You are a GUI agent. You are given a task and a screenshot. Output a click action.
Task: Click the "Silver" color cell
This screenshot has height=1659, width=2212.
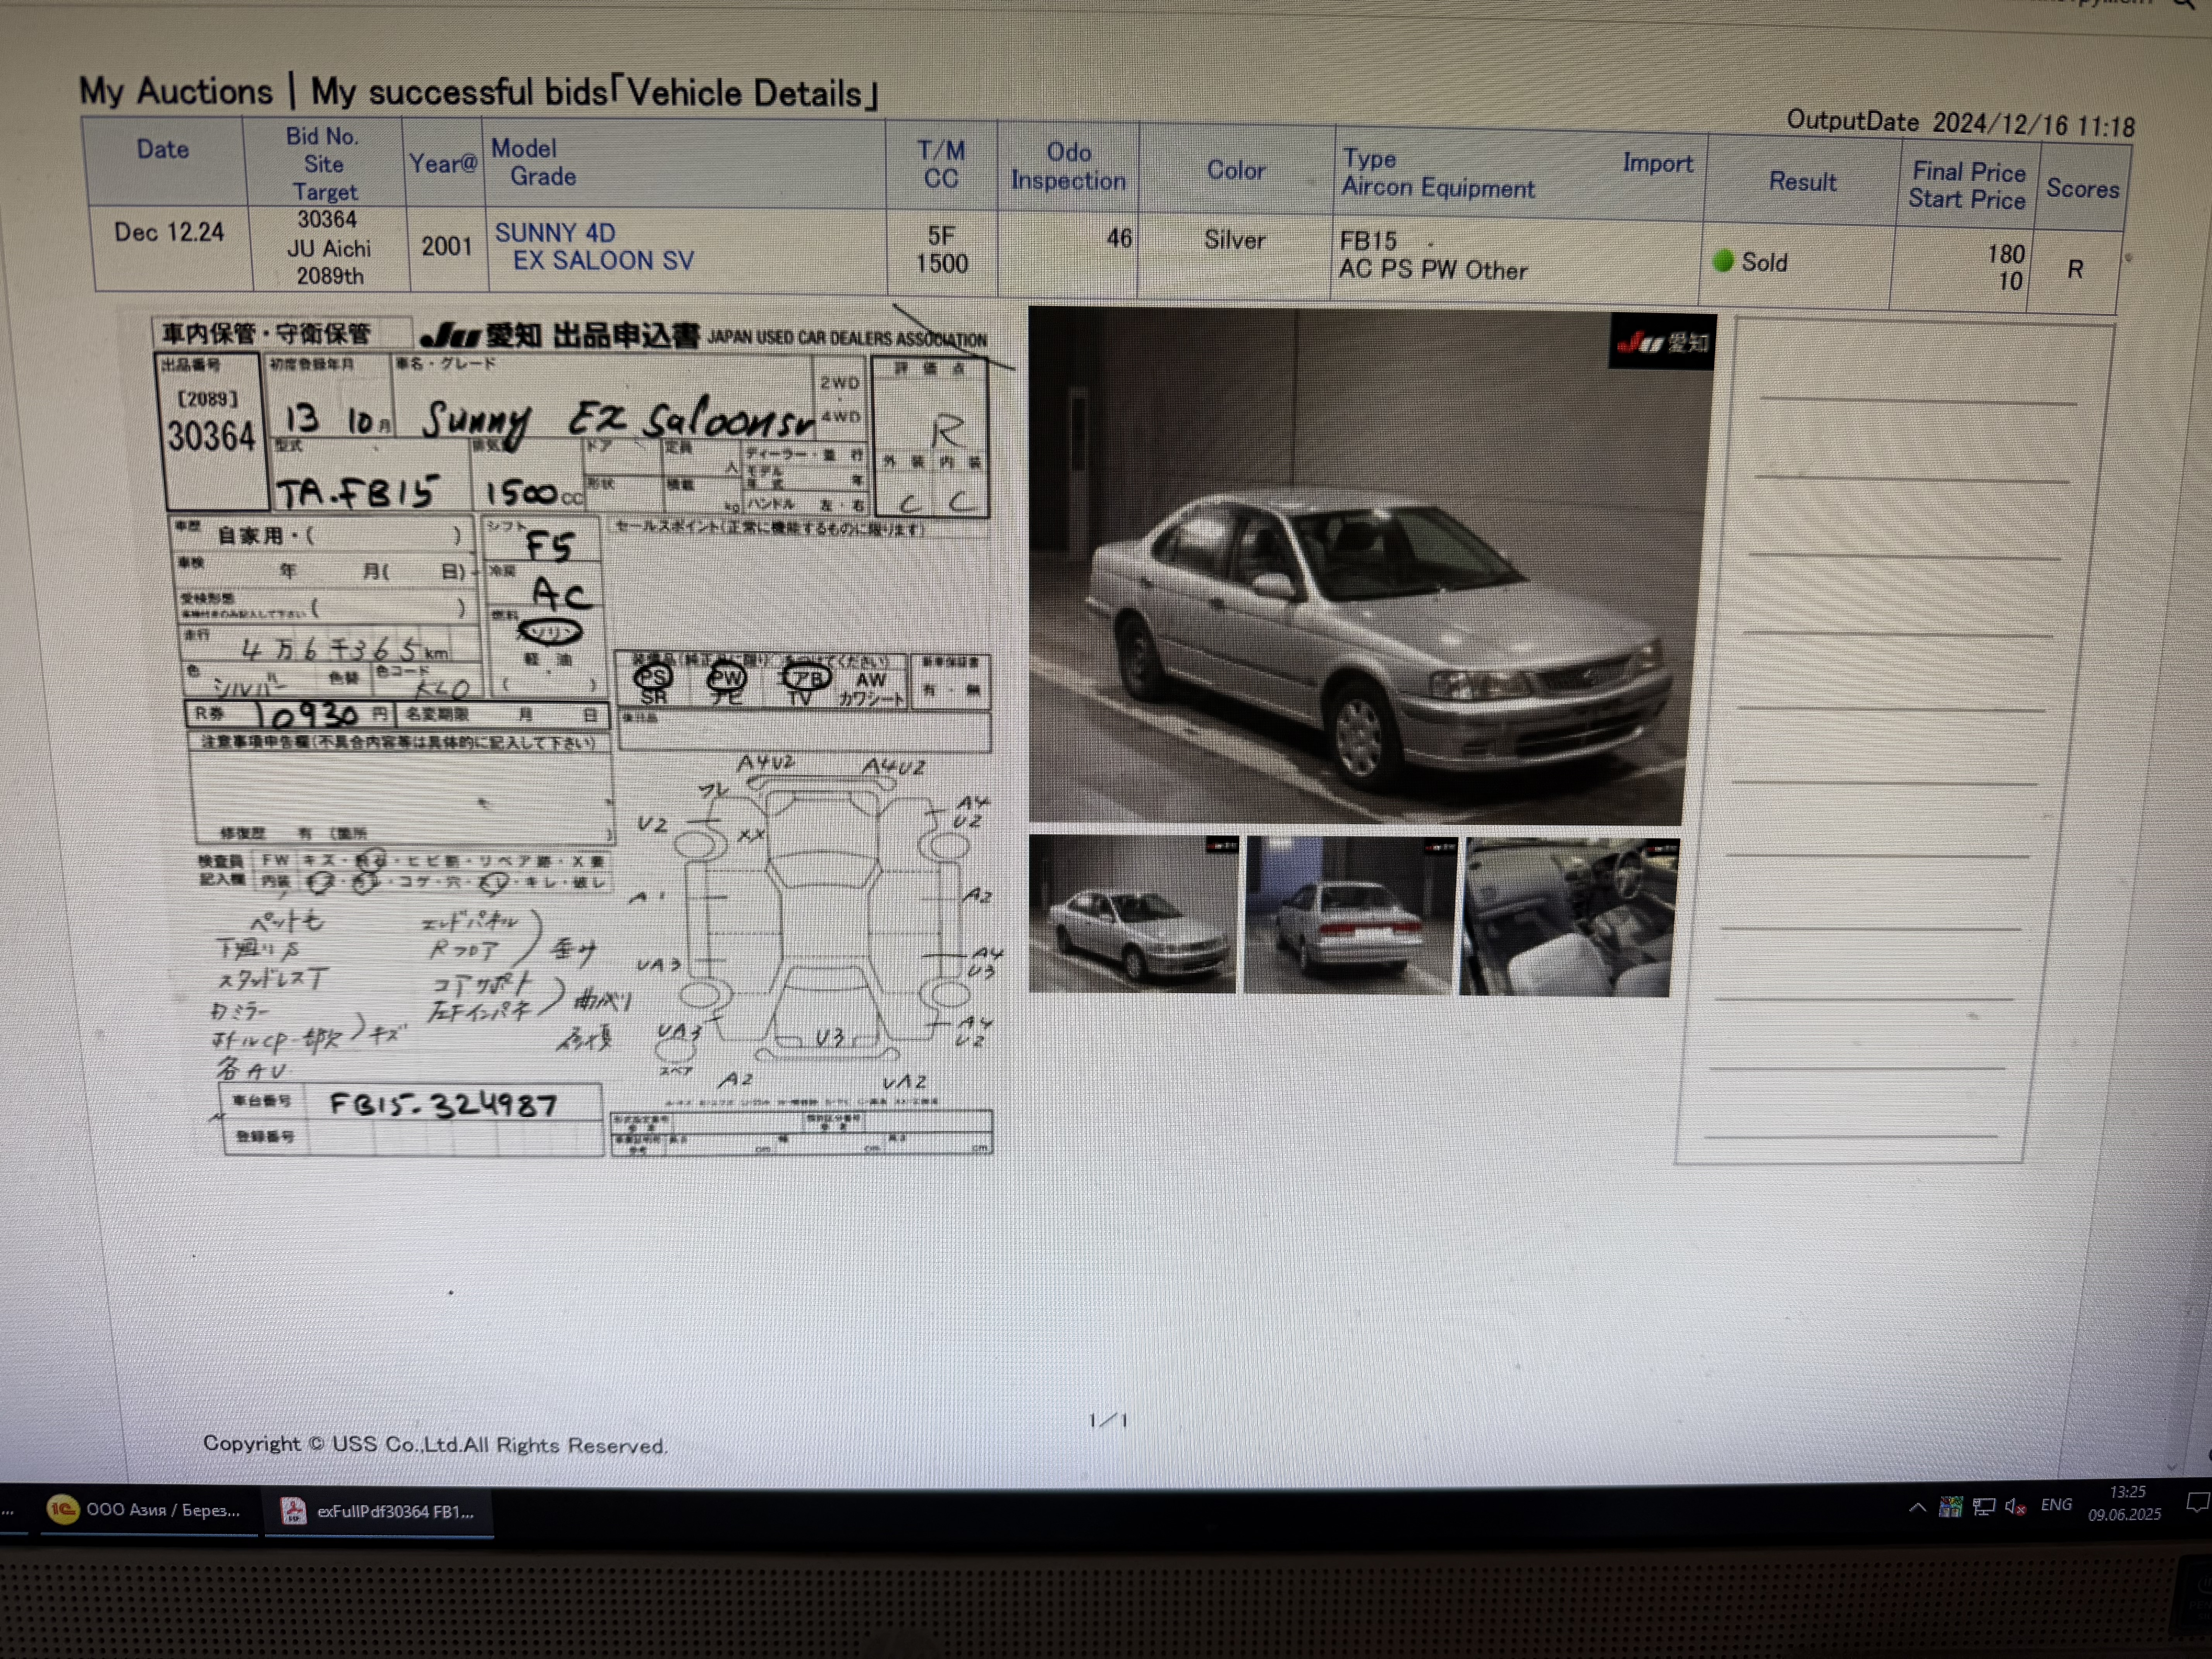[x=1235, y=240]
